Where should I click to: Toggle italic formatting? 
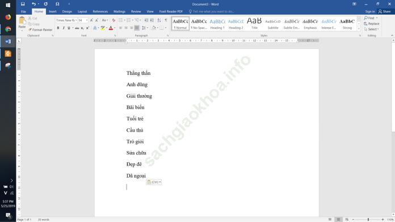coord(64,28)
